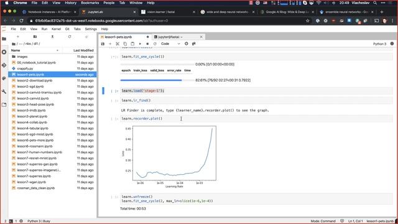This screenshot has width=398, height=224.
Task: Open the JupyterLab Kernel menu
Action: click(56, 29)
